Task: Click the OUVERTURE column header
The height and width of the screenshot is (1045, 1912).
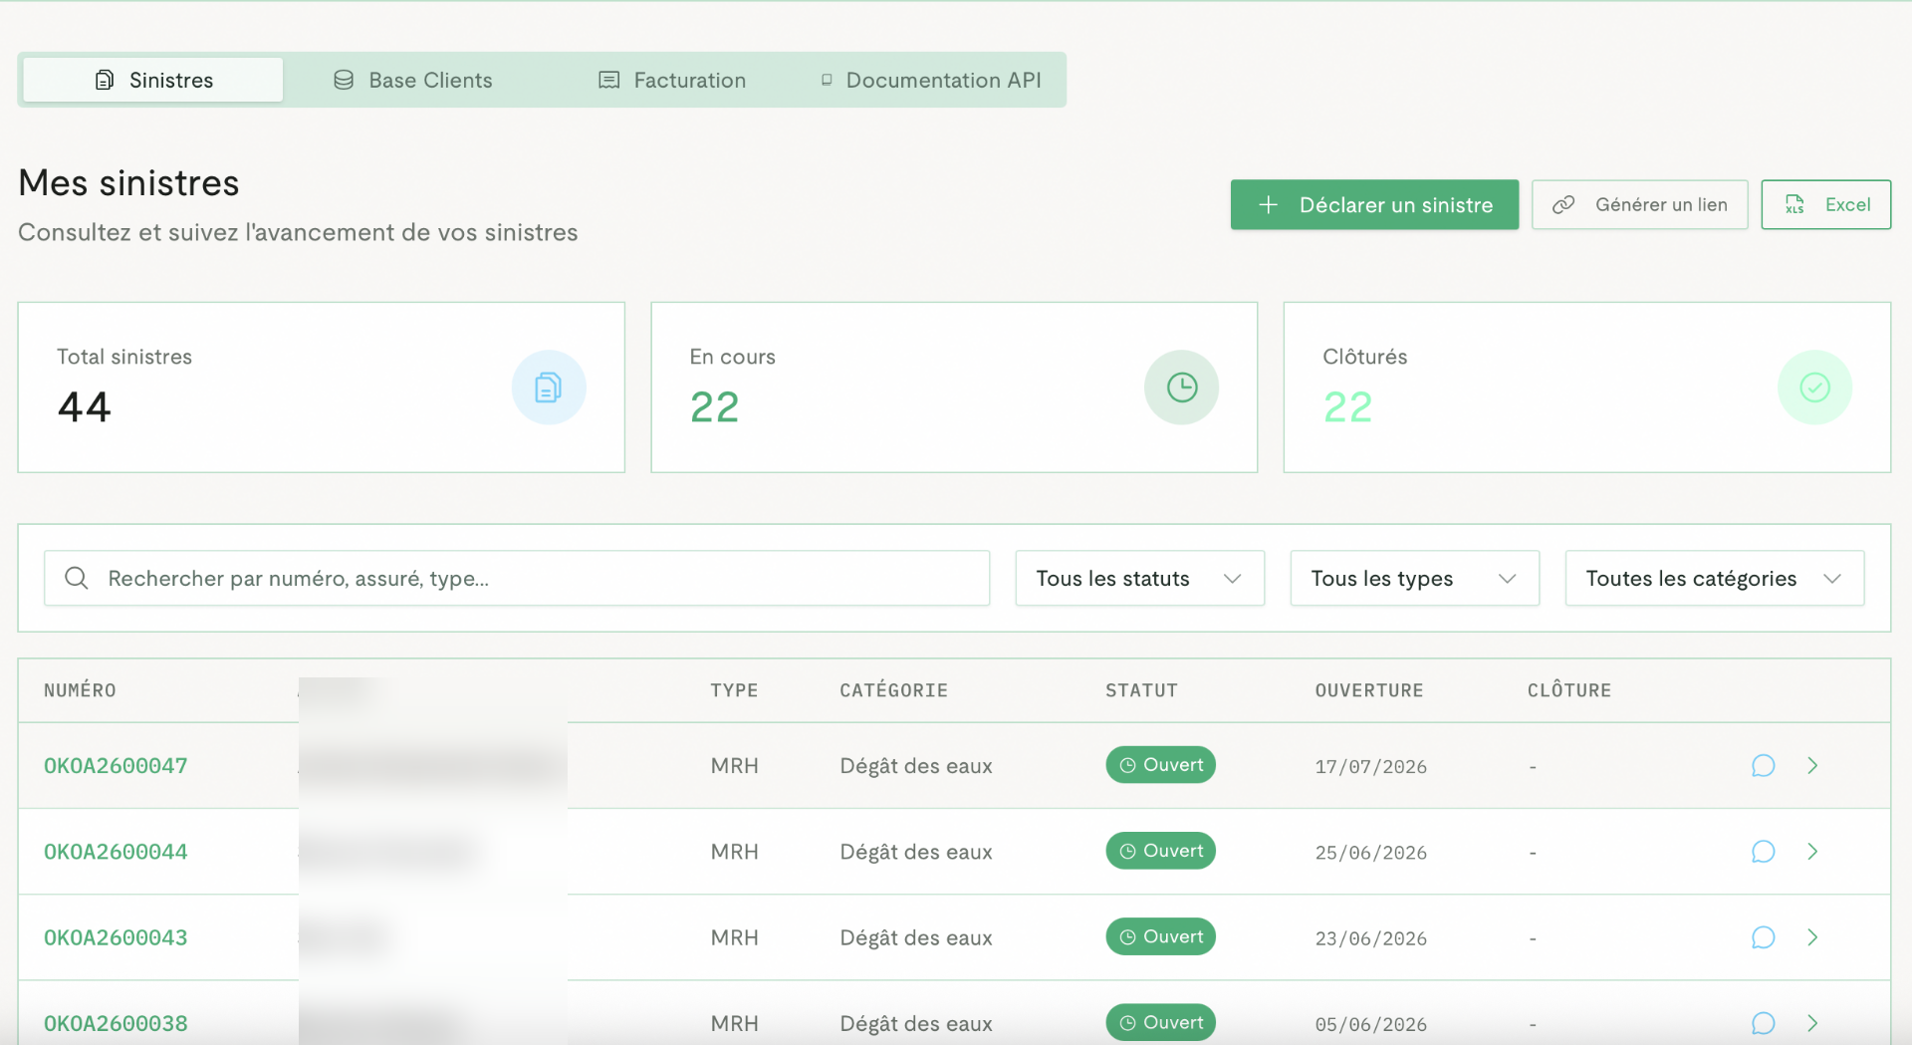Action: pyautogui.click(x=1369, y=690)
